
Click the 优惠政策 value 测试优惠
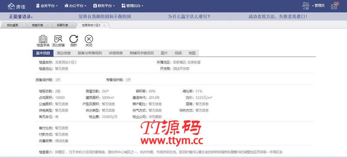pos(62,141)
